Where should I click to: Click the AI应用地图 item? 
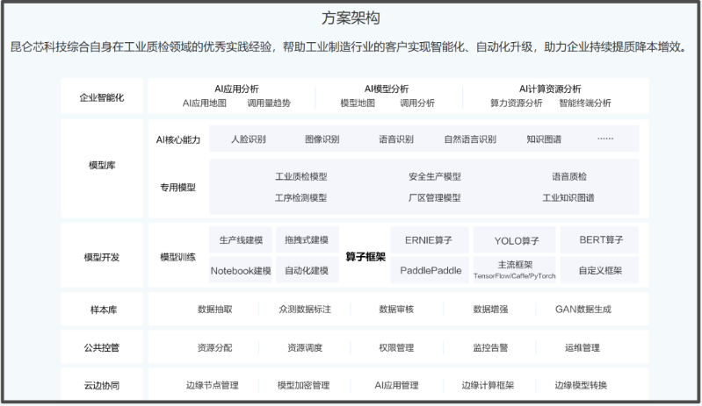(204, 103)
